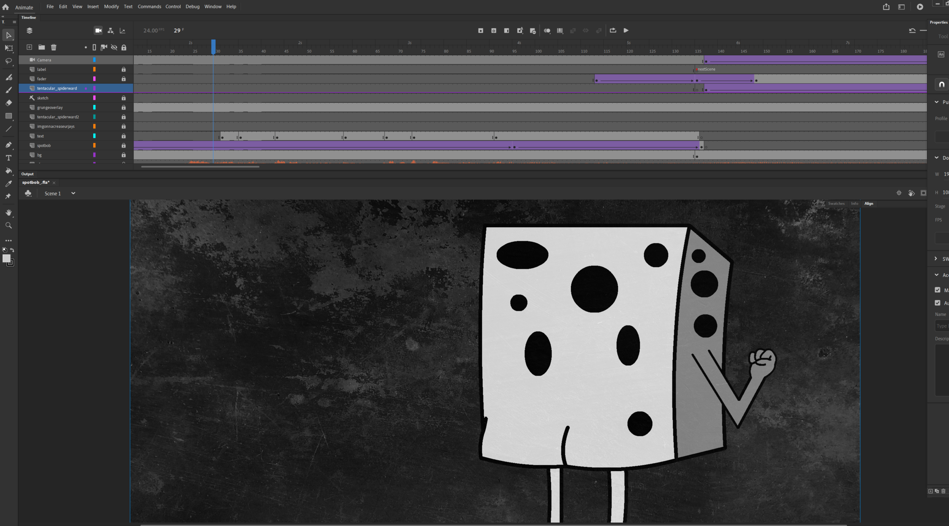Viewport: 949px width, 526px height.
Task: Toggle attach all layers to camera
Action: click(104, 48)
